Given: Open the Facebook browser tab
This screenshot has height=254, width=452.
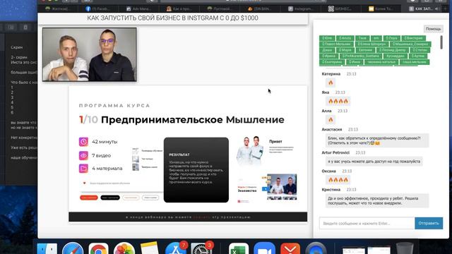Looking at the screenshot, I should click(97, 9).
